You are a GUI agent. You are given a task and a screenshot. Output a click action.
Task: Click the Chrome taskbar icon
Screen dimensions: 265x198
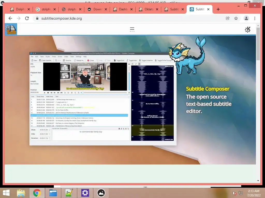pos(37,193)
